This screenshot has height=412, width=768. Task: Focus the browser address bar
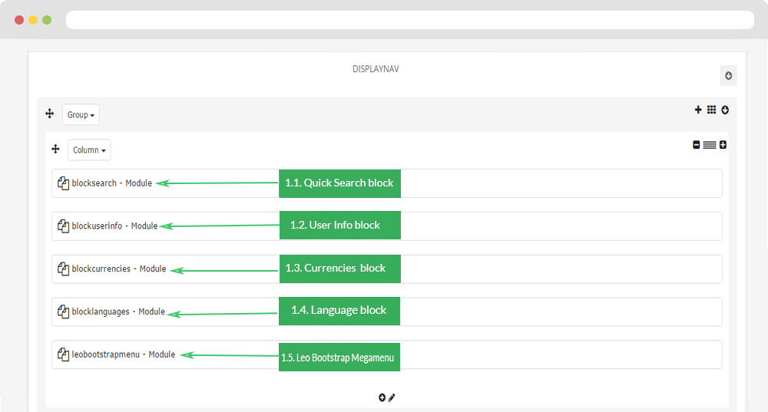tap(410, 20)
